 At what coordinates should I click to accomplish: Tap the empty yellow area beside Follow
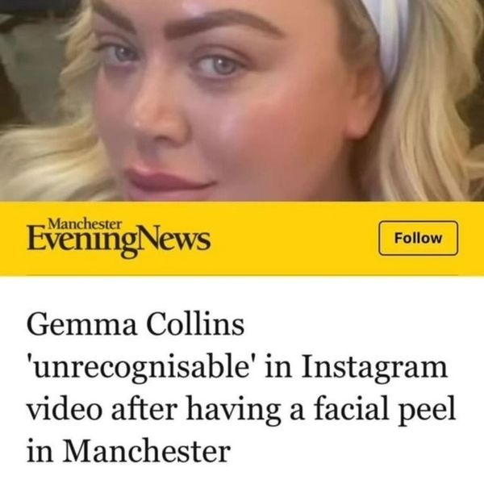tap(294, 238)
